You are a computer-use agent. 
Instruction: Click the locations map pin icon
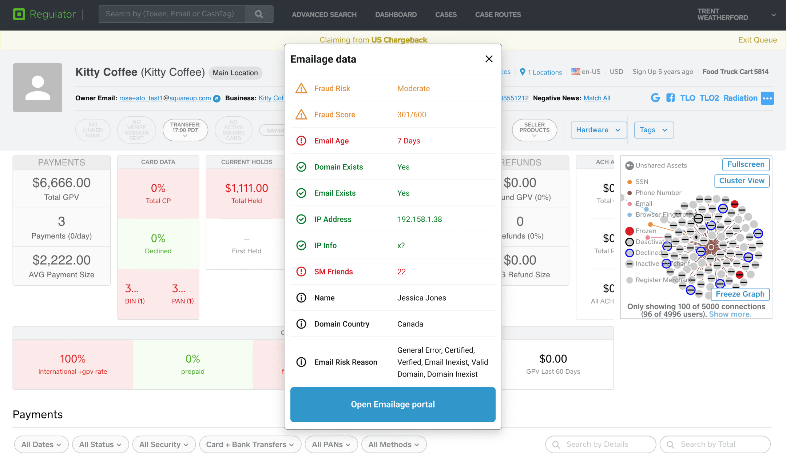tap(523, 72)
